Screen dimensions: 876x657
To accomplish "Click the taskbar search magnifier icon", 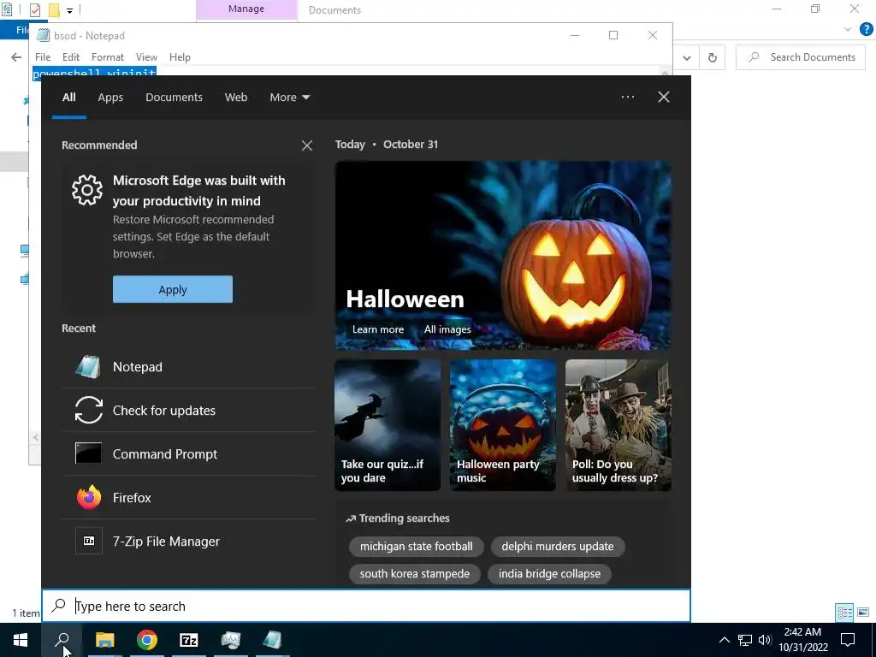I will (x=62, y=640).
